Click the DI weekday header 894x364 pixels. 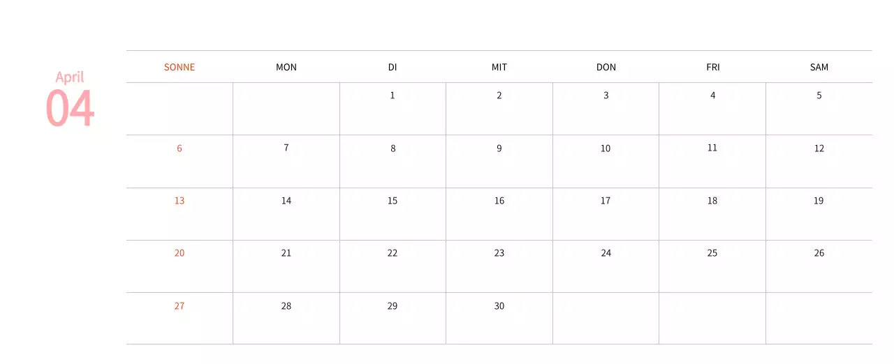tap(393, 67)
